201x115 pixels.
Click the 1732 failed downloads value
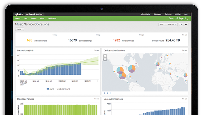click(116, 40)
